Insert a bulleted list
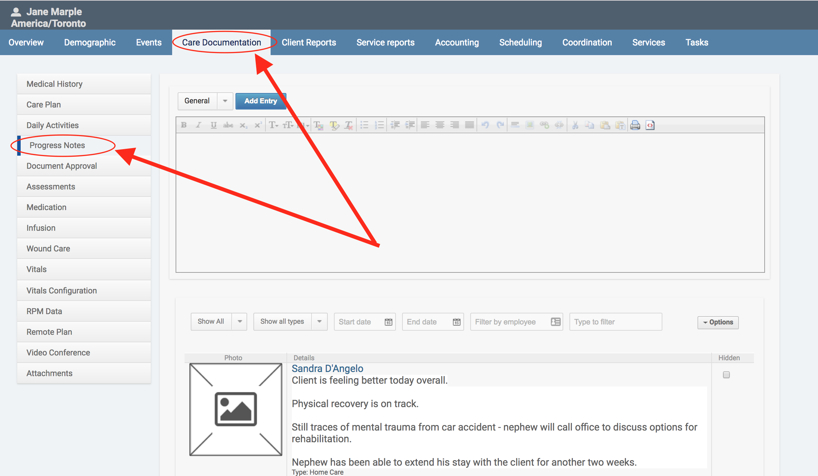This screenshot has height=476, width=818. (x=364, y=125)
